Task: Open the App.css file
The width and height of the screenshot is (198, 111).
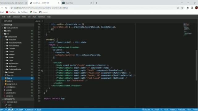Action: tap(18, 75)
